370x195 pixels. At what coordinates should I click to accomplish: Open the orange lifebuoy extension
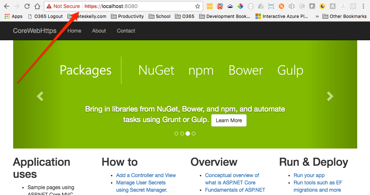[x=281, y=6]
